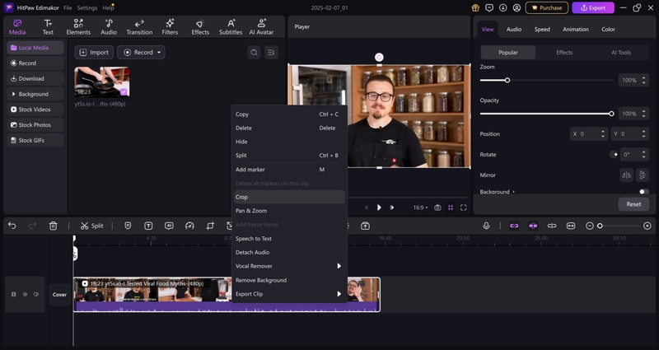The width and height of the screenshot is (659, 350).
Task: Toggle the Background switch on
Action: point(644,192)
